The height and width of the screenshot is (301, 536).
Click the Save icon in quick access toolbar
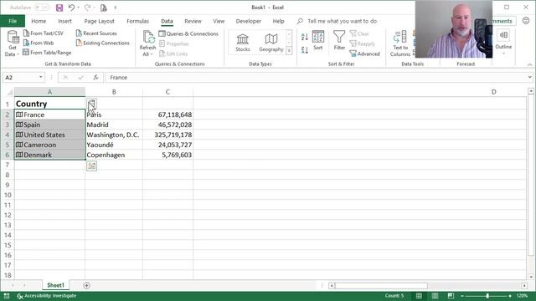(59, 8)
